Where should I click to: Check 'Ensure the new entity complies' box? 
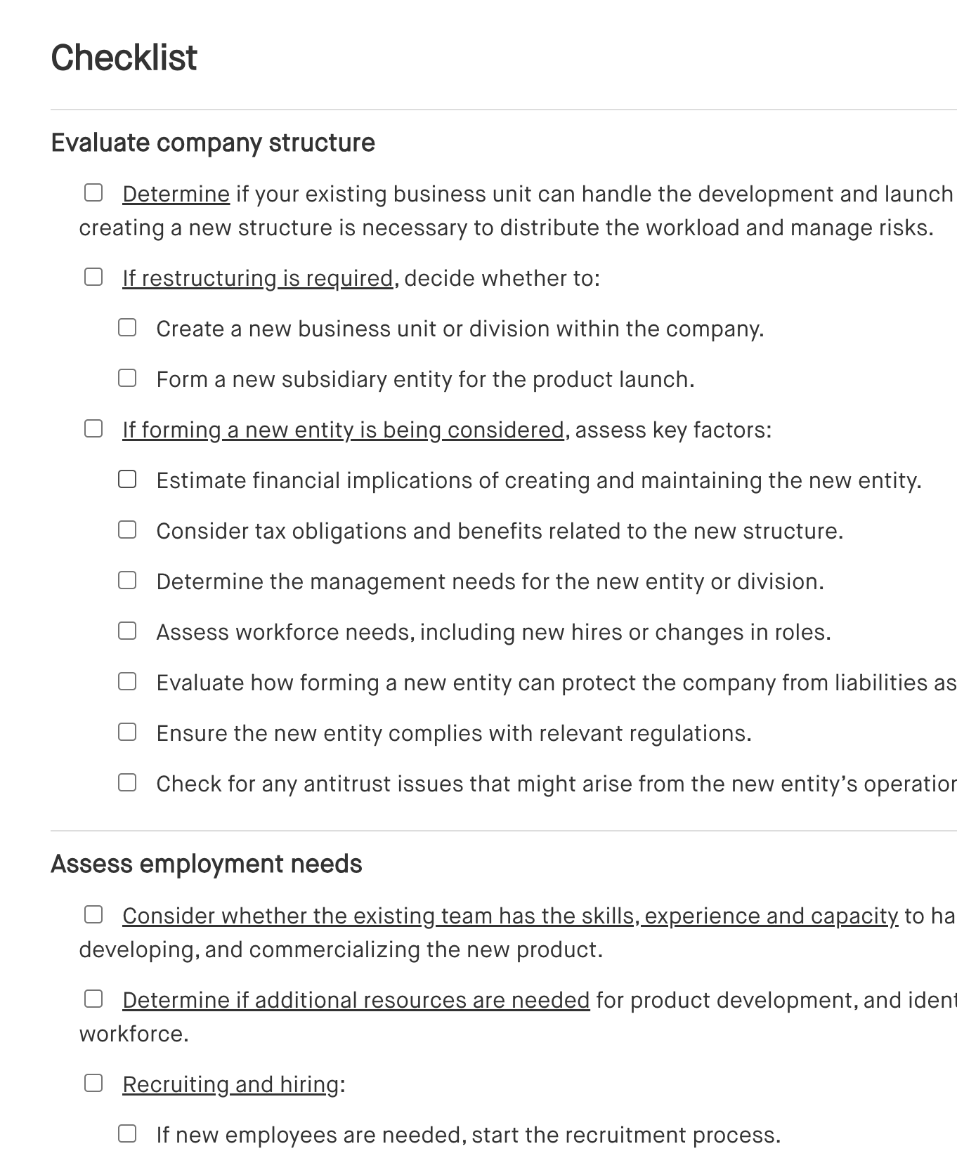click(x=127, y=732)
